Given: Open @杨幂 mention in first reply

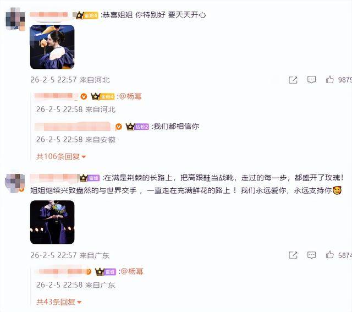Looking at the screenshot, I should (x=130, y=96).
